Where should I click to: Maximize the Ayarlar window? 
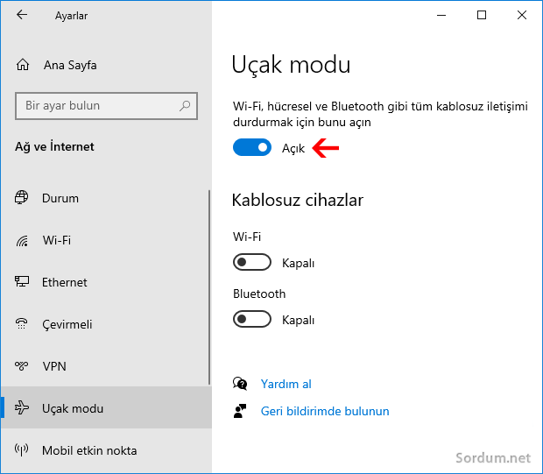482,15
